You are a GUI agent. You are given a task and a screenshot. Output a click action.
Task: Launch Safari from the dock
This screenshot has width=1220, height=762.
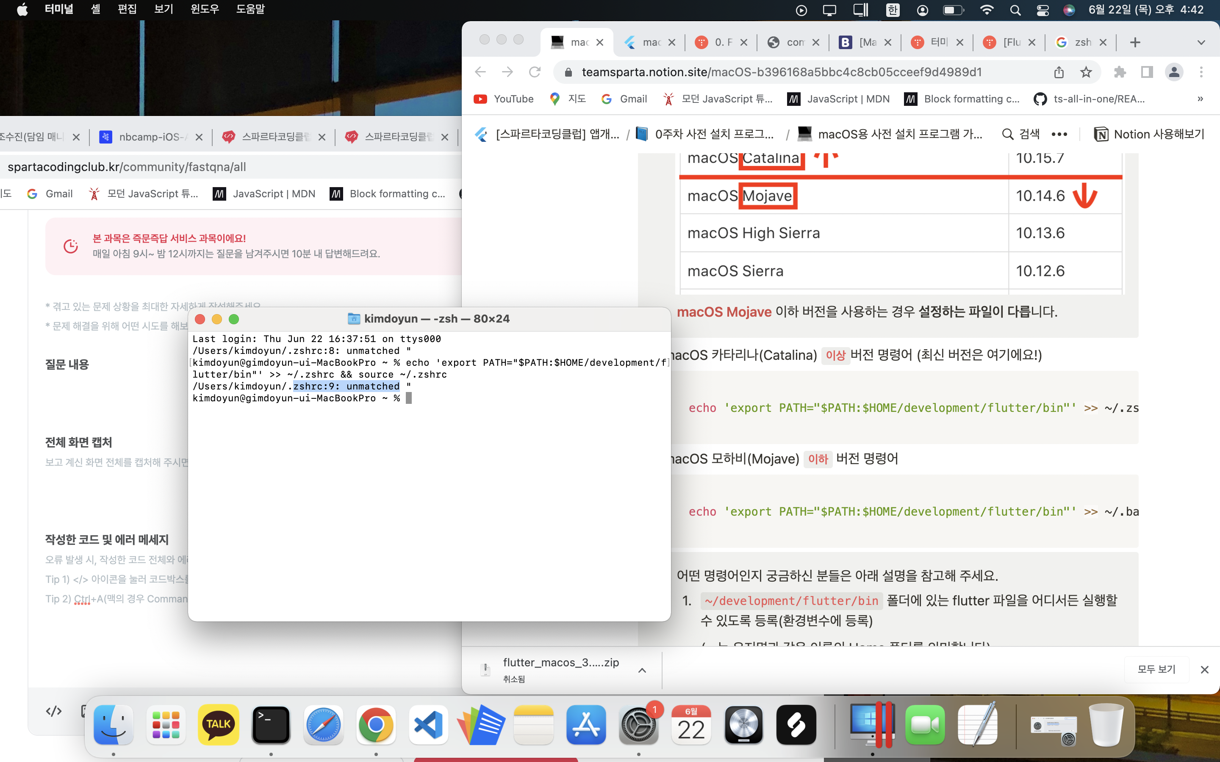point(323,725)
